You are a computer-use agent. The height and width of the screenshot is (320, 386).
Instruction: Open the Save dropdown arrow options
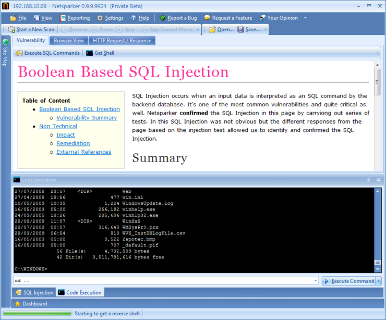tap(266, 30)
